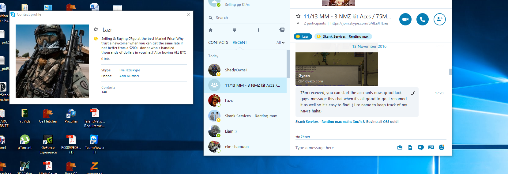Open the Yt Vids desktop folder
The width and height of the screenshot is (508, 174).
click(x=25, y=116)
